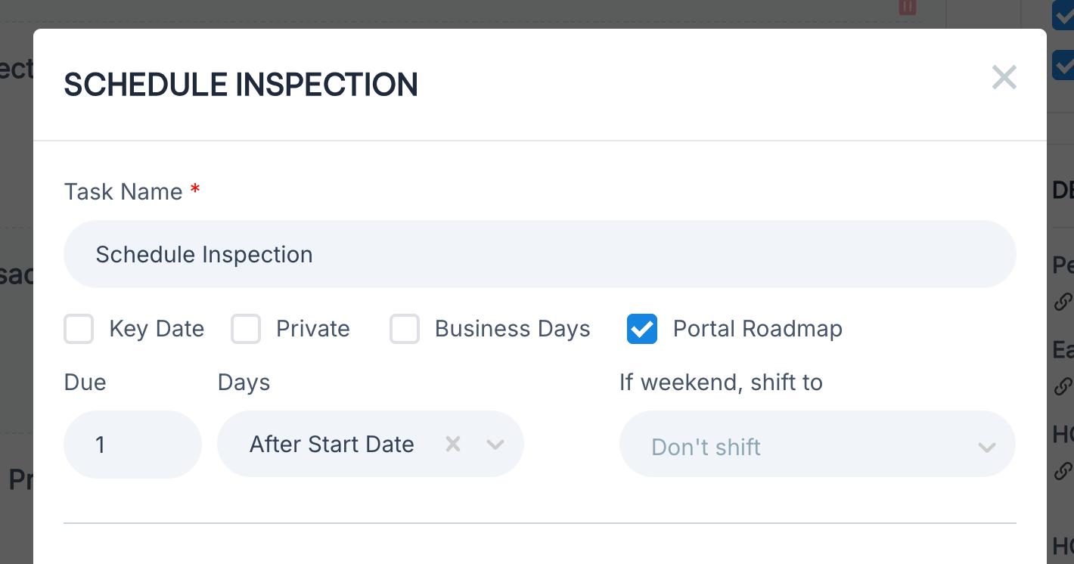This screenshot has width=1074, height=564.
Task: Click chevron in If weekend shift field
Action: tap(986, 447)
